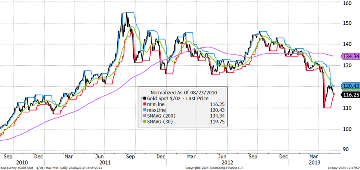The width and height of the screenshot is (360, 170).
Task: Click the black 116.25 flag on right axis
Action: [x=350, y=94]
